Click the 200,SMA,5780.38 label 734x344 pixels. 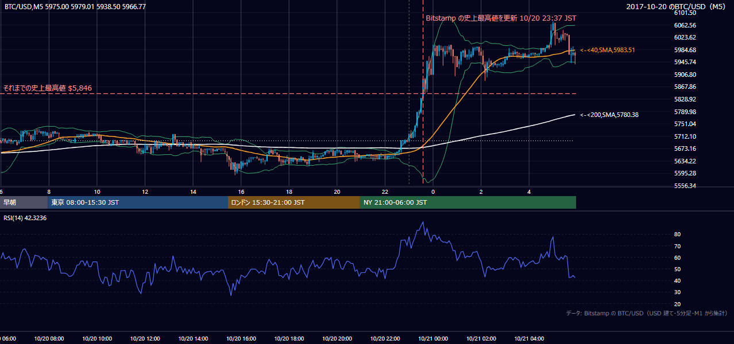[x=609, y=115]
